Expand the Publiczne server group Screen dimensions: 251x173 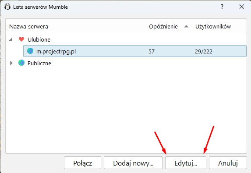tap(11, 63)
